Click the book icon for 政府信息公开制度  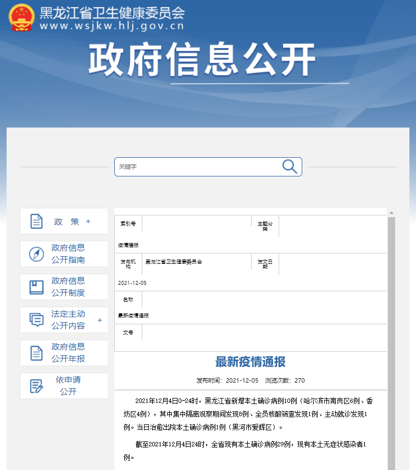[36, 287]
